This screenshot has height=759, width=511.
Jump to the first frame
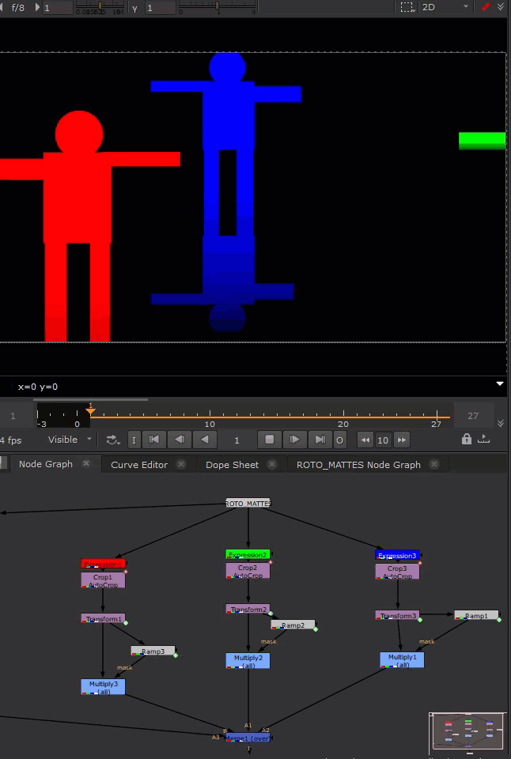154,440
